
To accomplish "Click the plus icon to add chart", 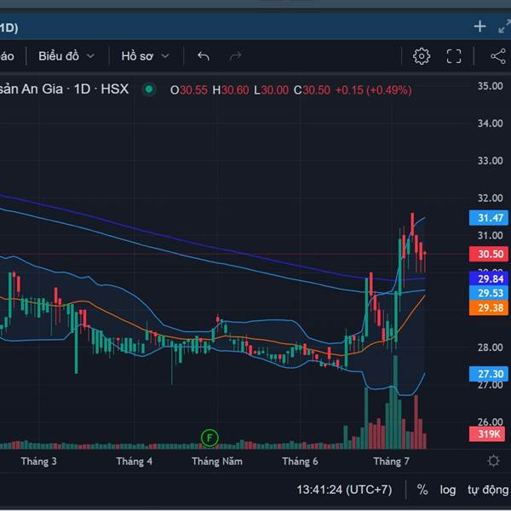I will pyautogui.click(x=479, y=26).
